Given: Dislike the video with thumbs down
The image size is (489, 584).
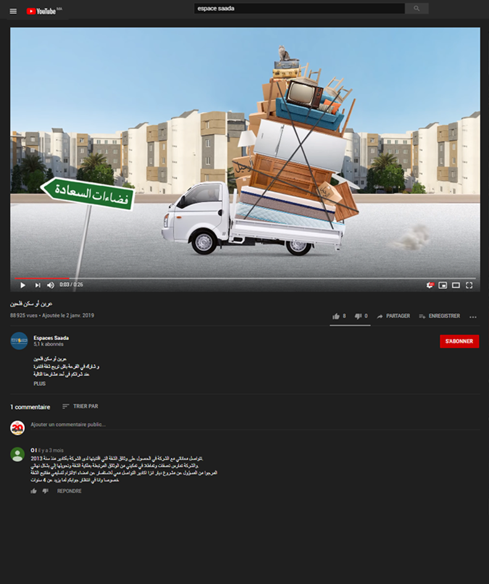Looking at the screenshot, I should pos(357,316).
